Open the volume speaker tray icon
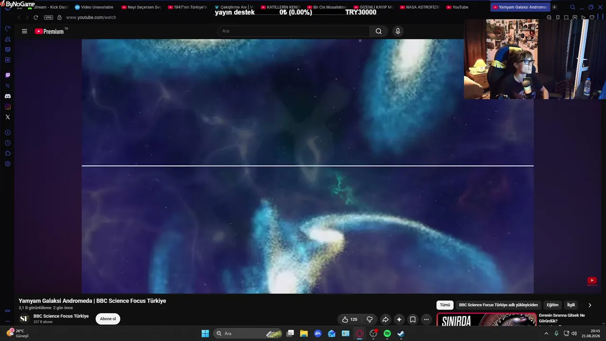This screenshot has height=341, width=606. (574, 333)
